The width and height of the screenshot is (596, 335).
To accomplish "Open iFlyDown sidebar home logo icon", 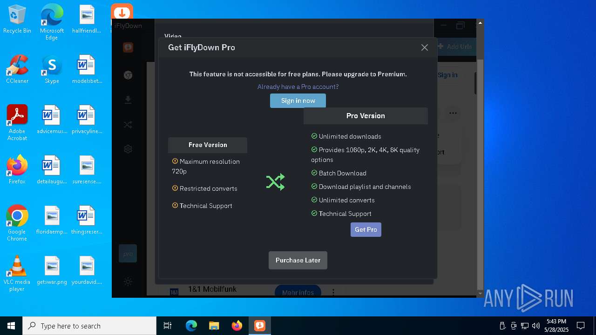I will click(x=128, y=47).
